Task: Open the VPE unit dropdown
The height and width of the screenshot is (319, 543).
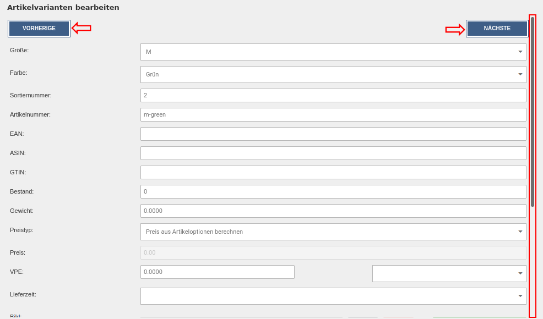Action: (449, 274)
